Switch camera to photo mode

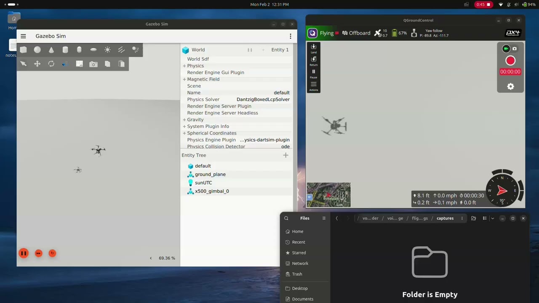[515, 49]
